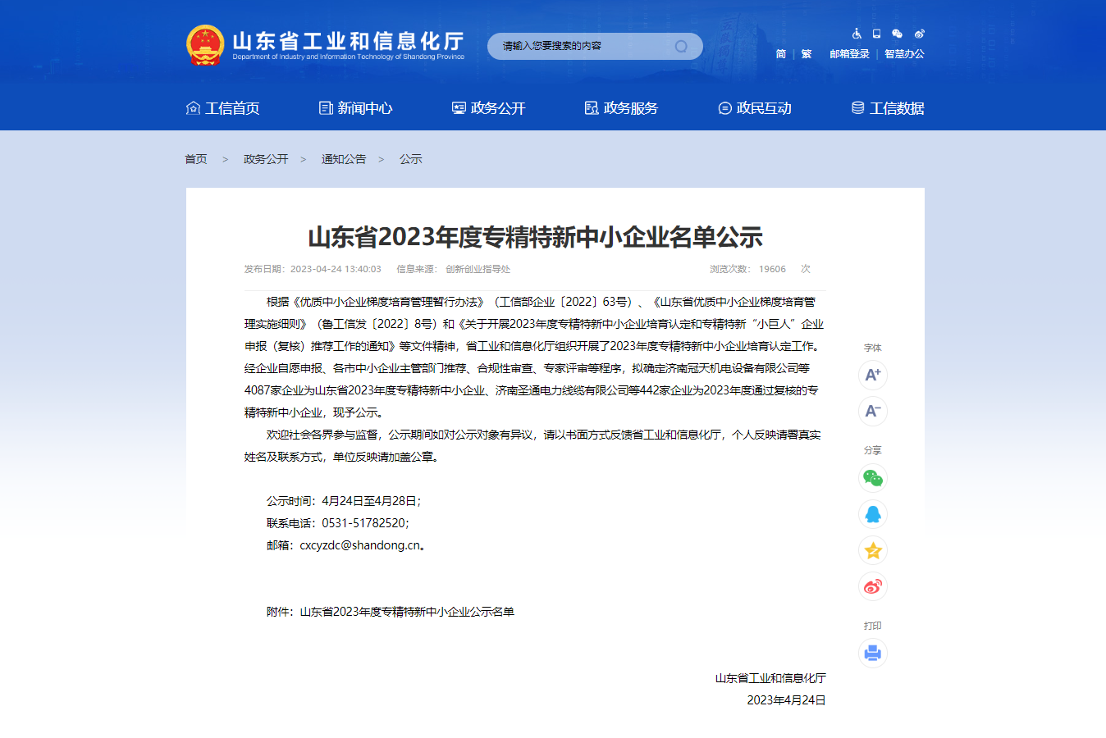This screenshot has width=1106, height=738.
Task: Open the 工信首页 menu item
Action: click(232, 108)
